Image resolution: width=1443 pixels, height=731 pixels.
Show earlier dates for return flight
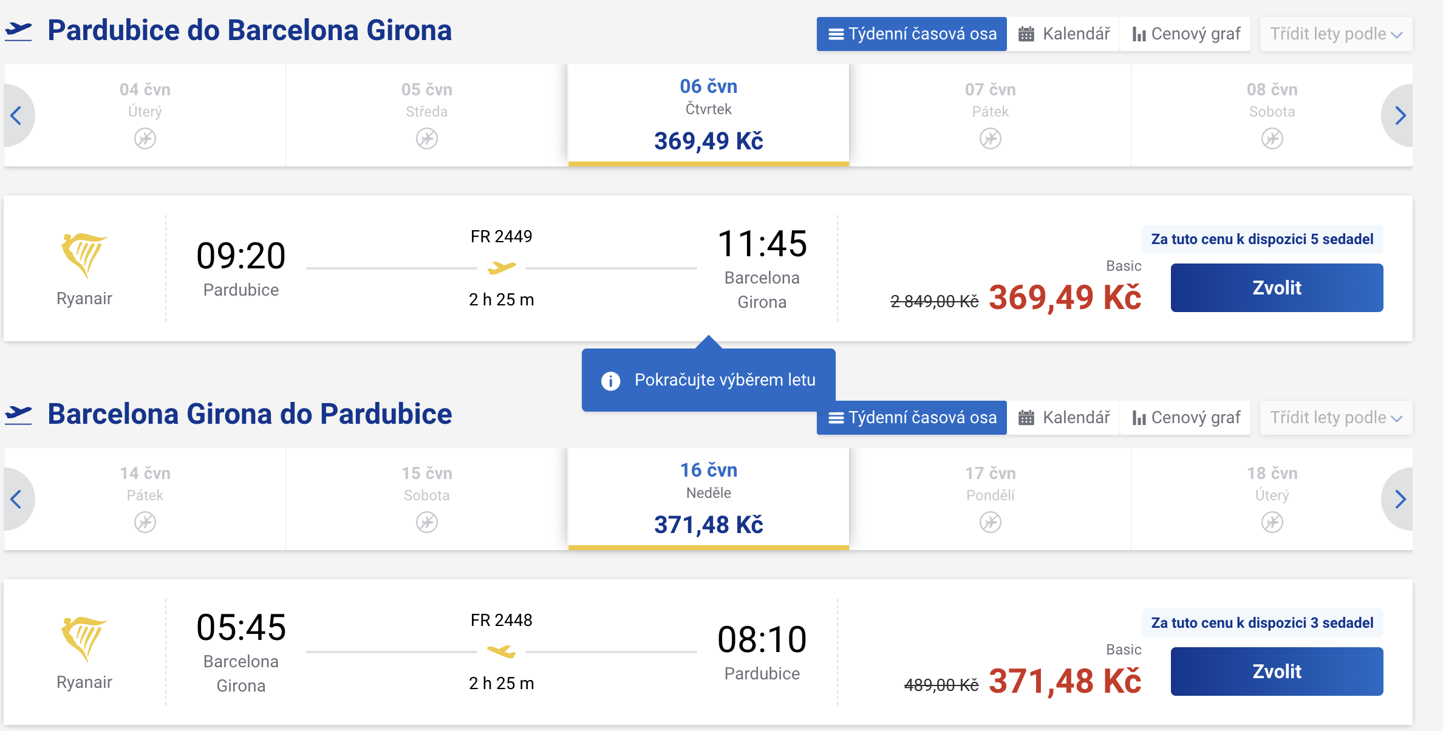(x=17, y=499)
